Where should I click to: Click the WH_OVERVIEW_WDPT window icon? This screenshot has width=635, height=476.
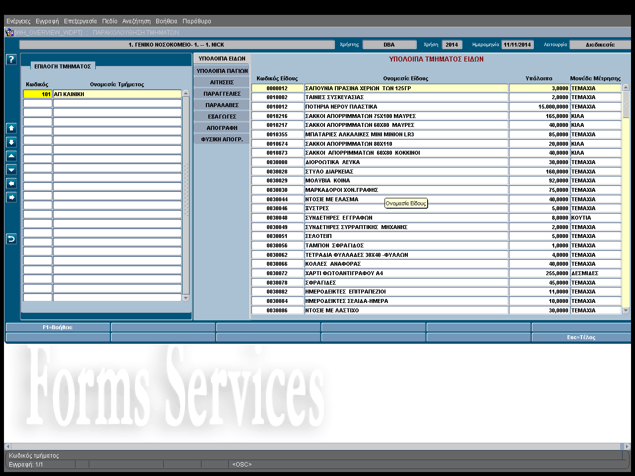coord(9,32)
